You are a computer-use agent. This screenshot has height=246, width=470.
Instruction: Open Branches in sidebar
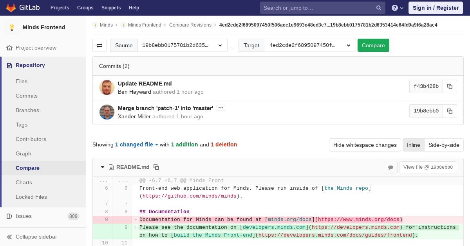coord(27,110)
